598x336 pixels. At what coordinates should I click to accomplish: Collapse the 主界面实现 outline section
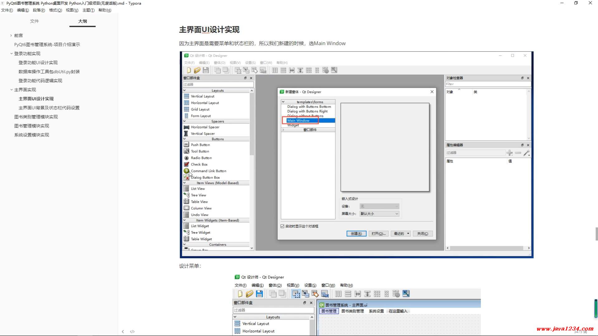pos(11,90)
